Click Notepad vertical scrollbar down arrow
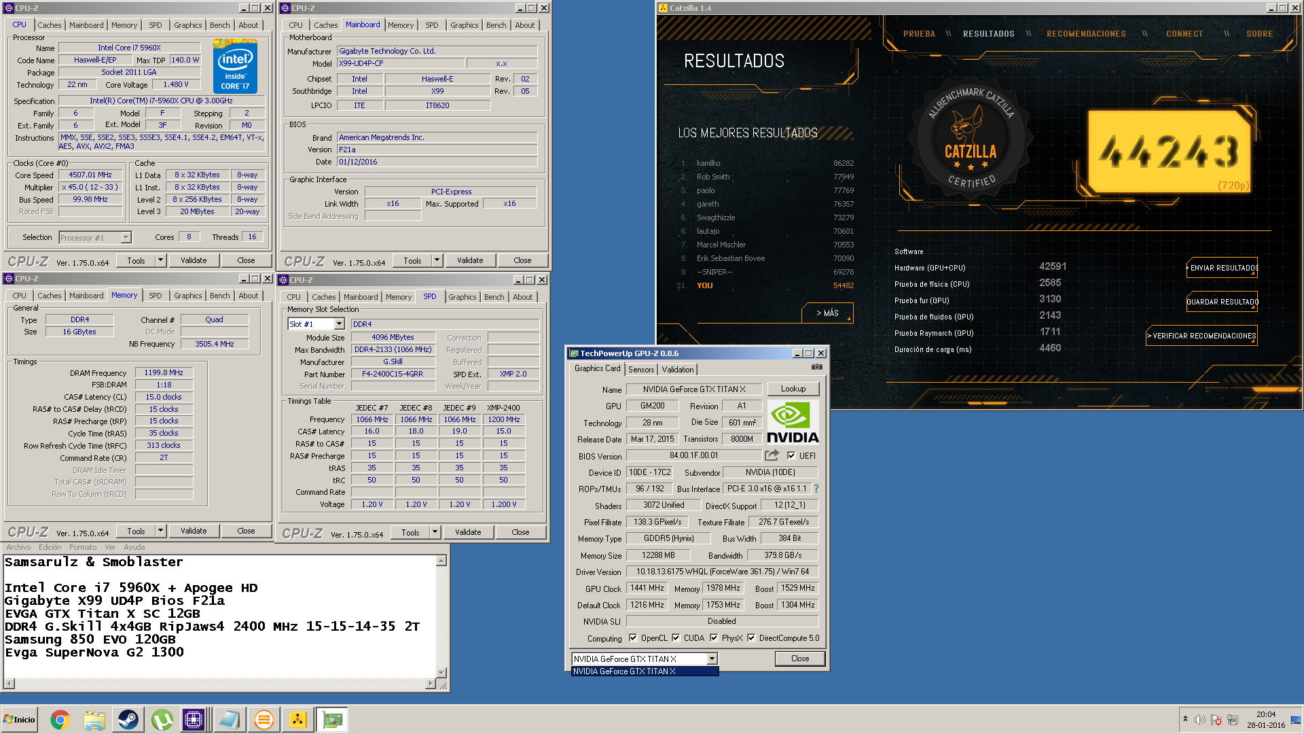Screen dimensions: 1304x734 (x=441, y=673)
